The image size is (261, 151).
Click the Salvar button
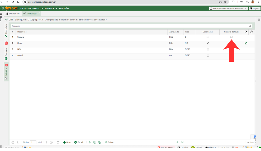(x=109, y=142)
